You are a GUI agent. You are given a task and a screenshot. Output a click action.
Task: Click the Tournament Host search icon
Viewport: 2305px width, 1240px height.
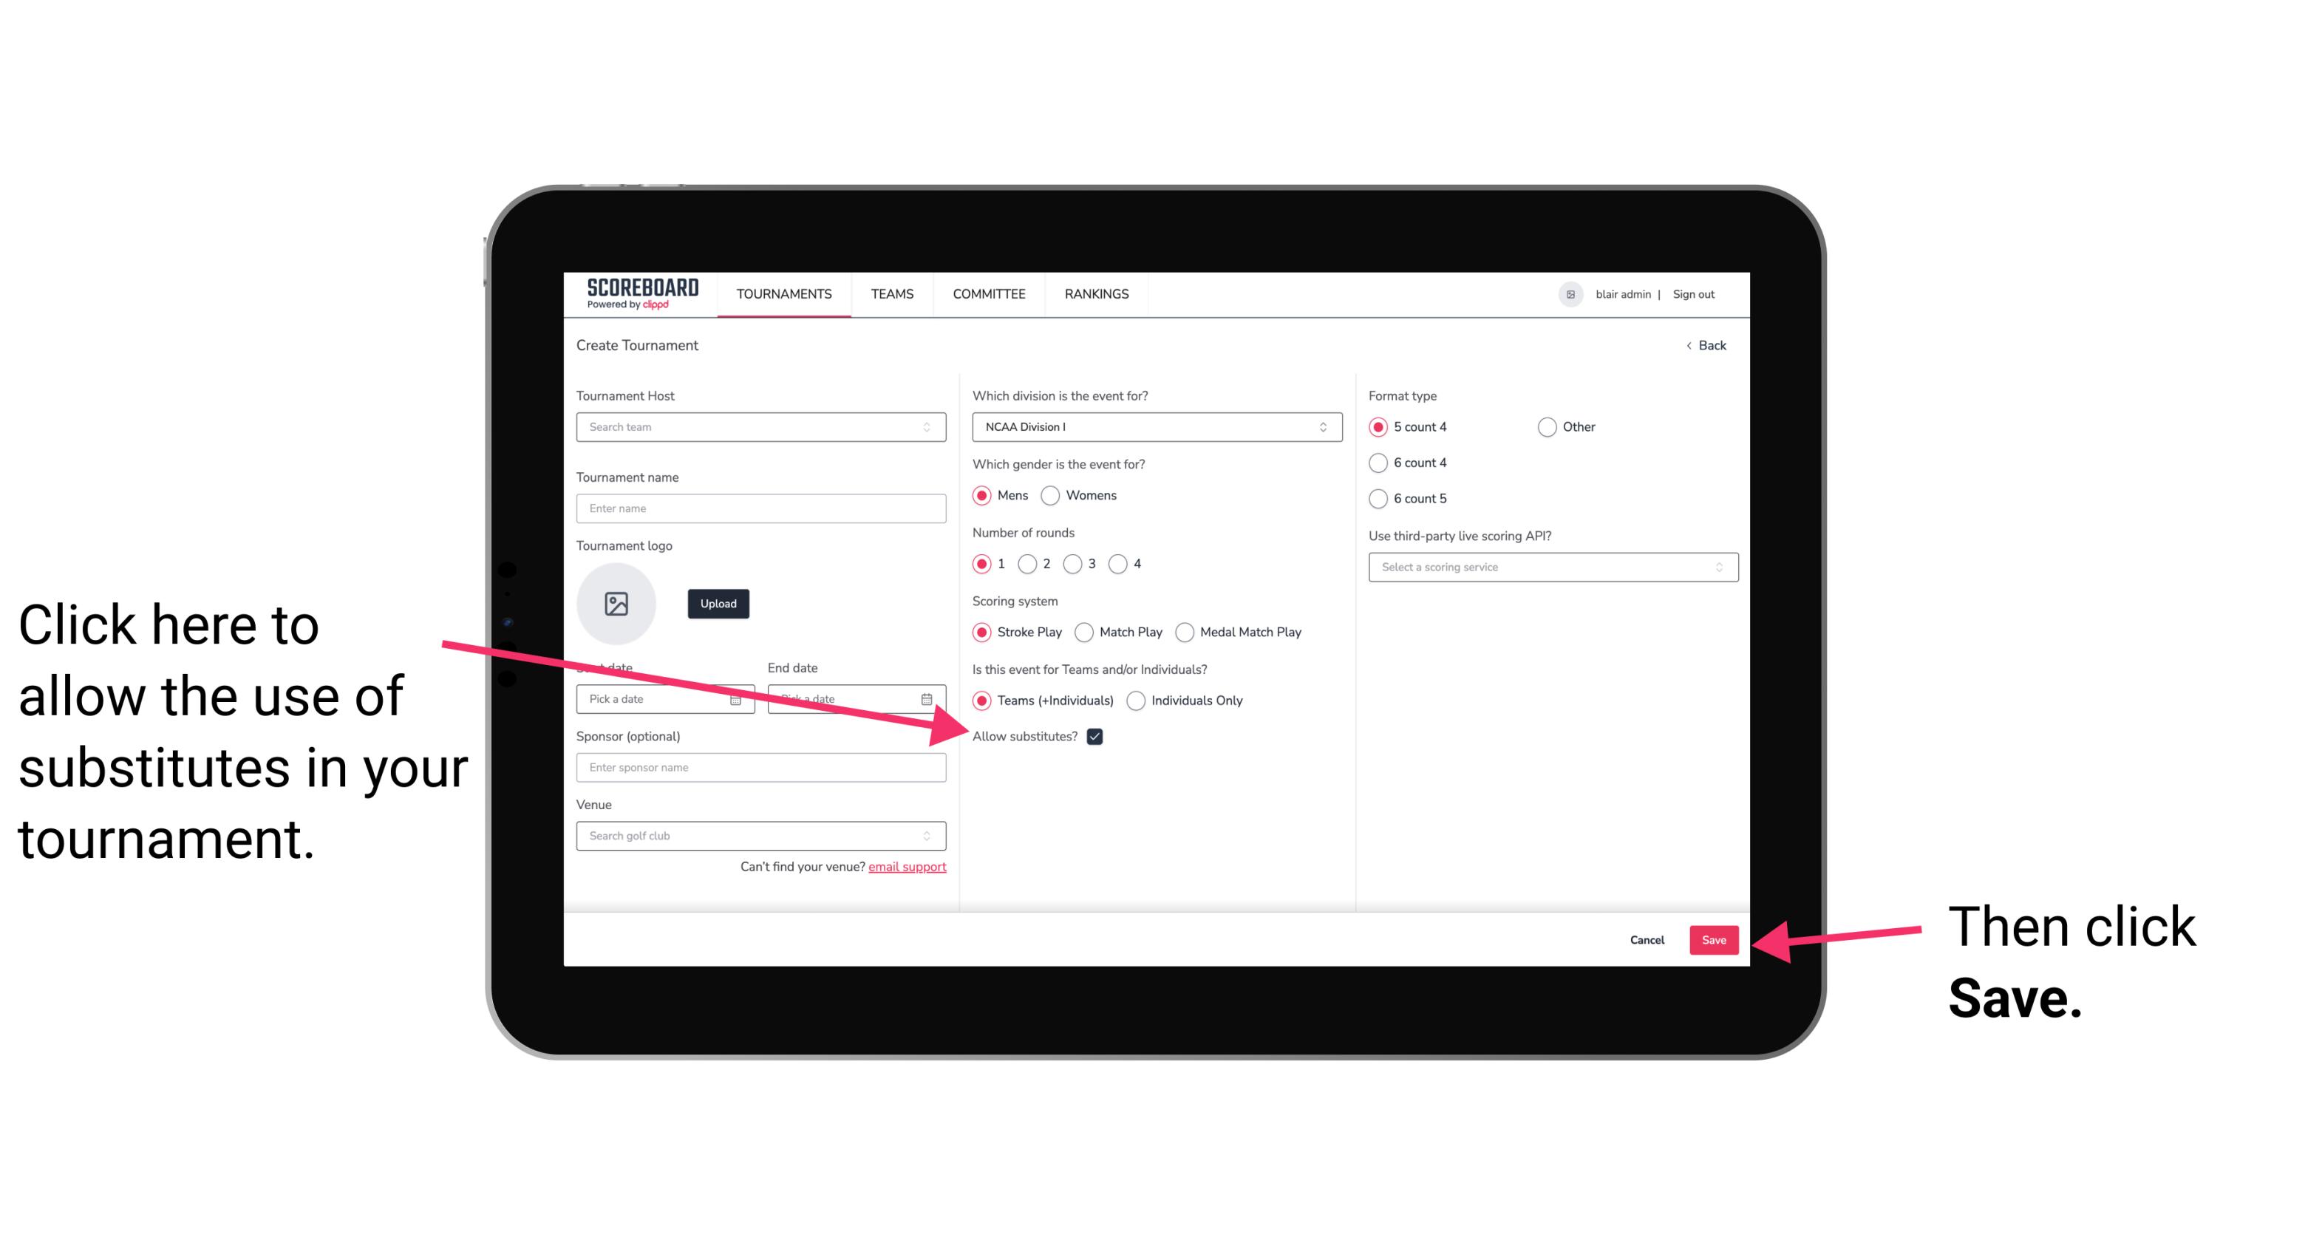tap(934, 426)
